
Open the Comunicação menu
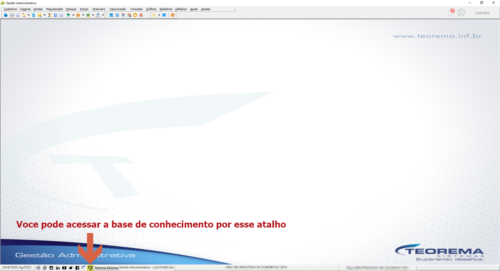(x=118, y=9)
